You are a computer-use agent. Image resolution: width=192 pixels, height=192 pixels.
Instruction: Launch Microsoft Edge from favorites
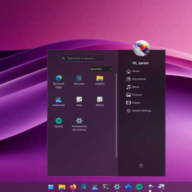click(x=59, y=82)
